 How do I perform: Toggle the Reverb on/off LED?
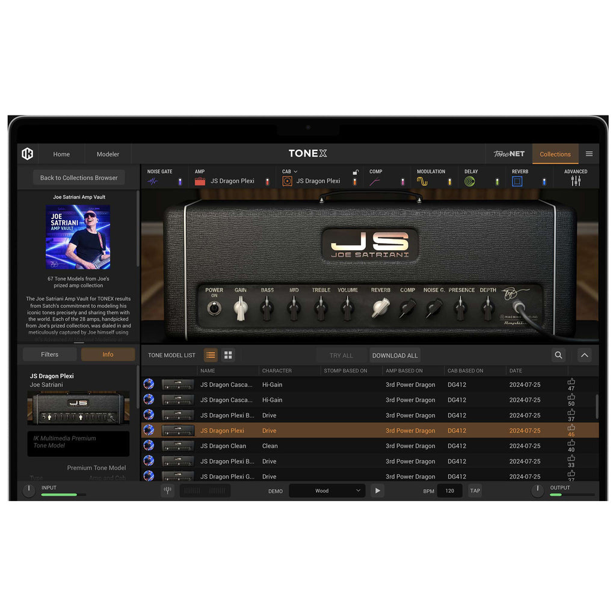click(544, 182)
